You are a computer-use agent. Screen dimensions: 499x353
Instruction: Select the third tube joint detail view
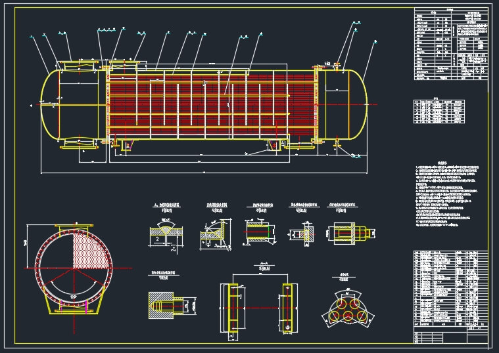click(261, 232)
